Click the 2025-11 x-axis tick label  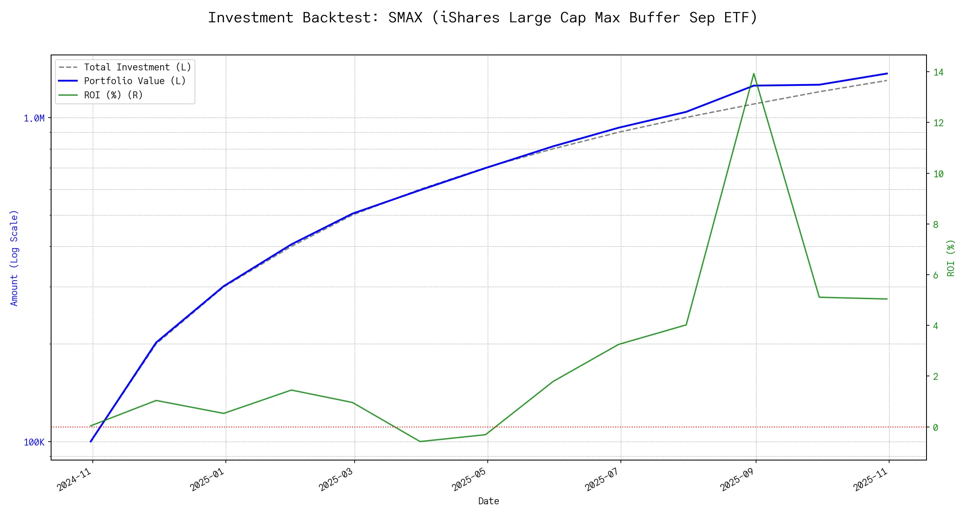pos(871,480)
